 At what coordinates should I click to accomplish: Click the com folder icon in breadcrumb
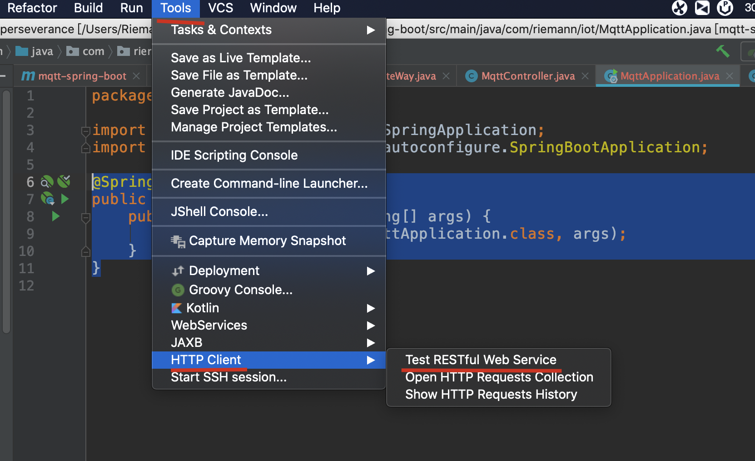click(x=73, y=51)
